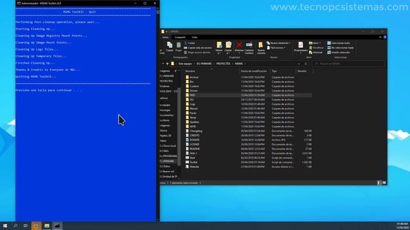Switch to the Inicio ribbon tab

(x=165, y=37)
